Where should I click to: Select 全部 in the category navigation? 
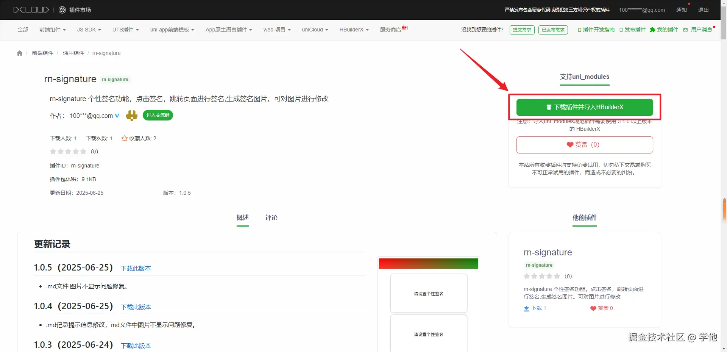(23, 30)
